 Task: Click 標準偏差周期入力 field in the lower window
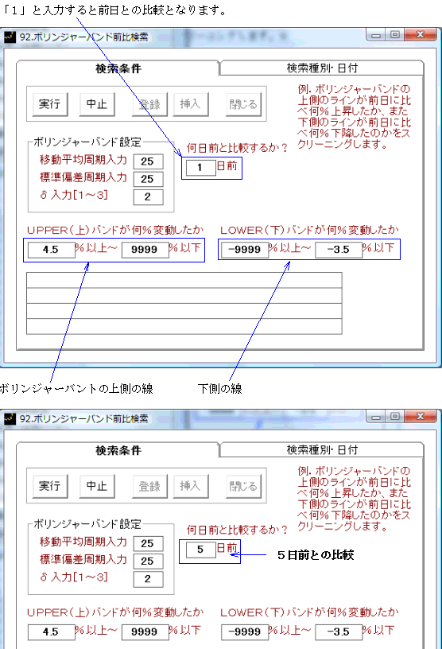click(148, 562)
